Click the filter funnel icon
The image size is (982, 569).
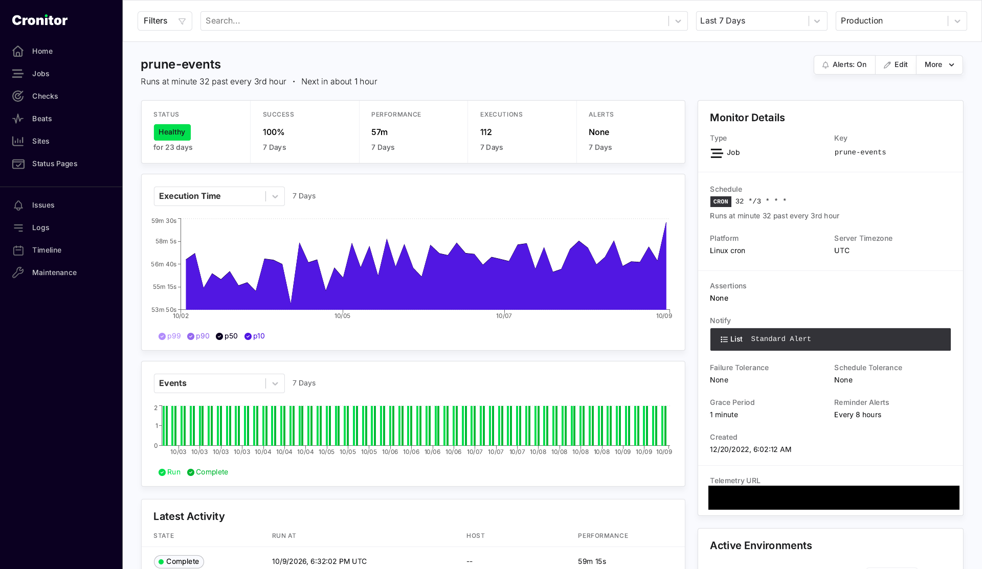tap(182, 21)
